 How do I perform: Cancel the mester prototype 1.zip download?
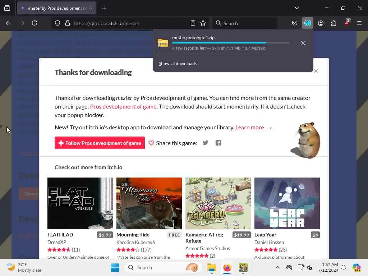[303, 43]
